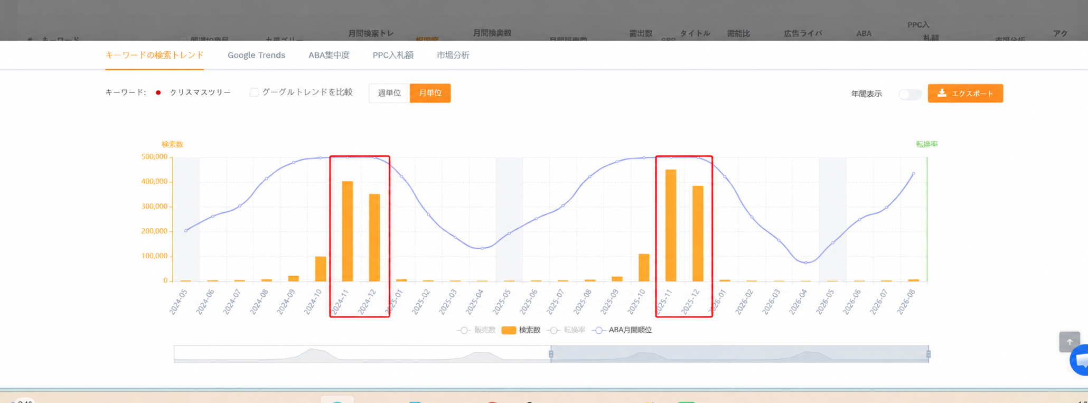Switch to the PPC入札額 tab
The image size is (1088, 403).
pyautogui.click(x=393, y=55)
